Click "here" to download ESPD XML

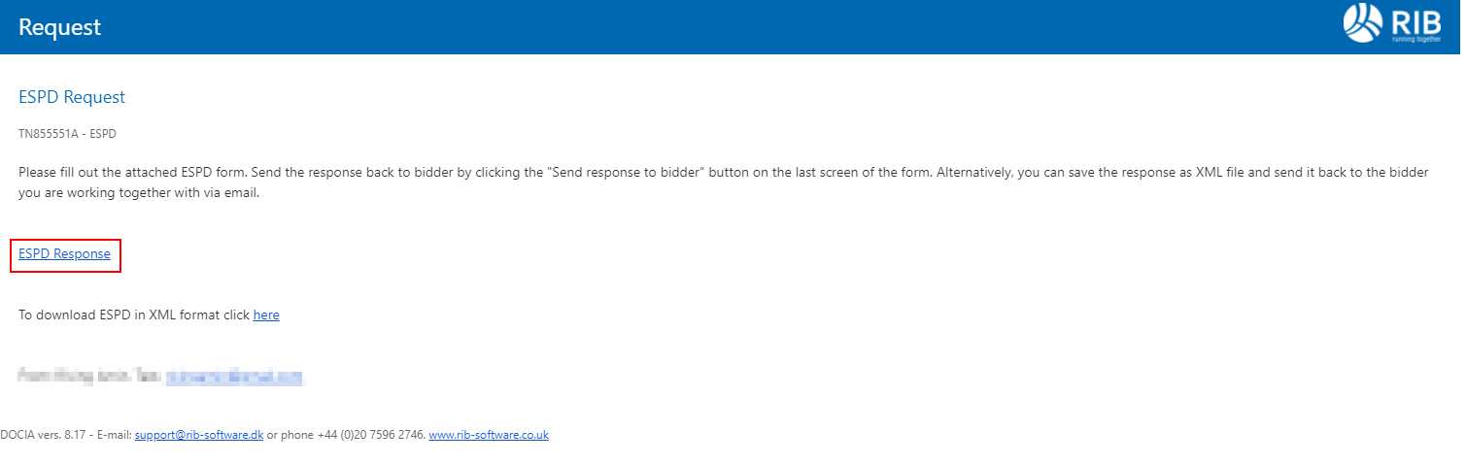click(x=266, y=315)
